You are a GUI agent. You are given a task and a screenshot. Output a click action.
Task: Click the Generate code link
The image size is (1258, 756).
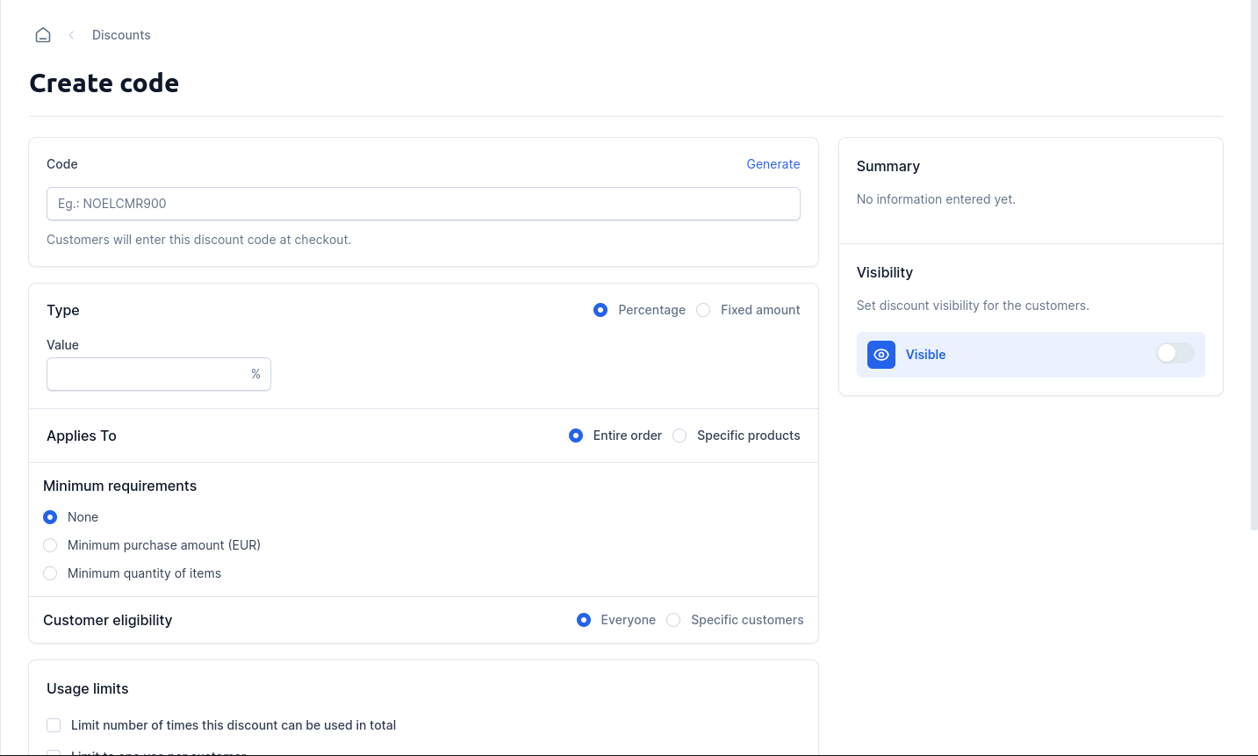click(x=773, y=164)
